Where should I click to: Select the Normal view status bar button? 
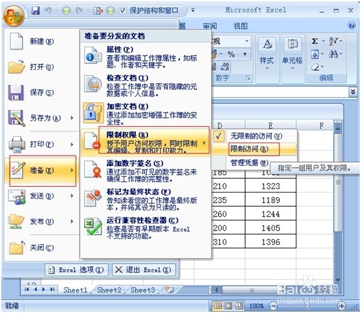(x=217, y=306)
